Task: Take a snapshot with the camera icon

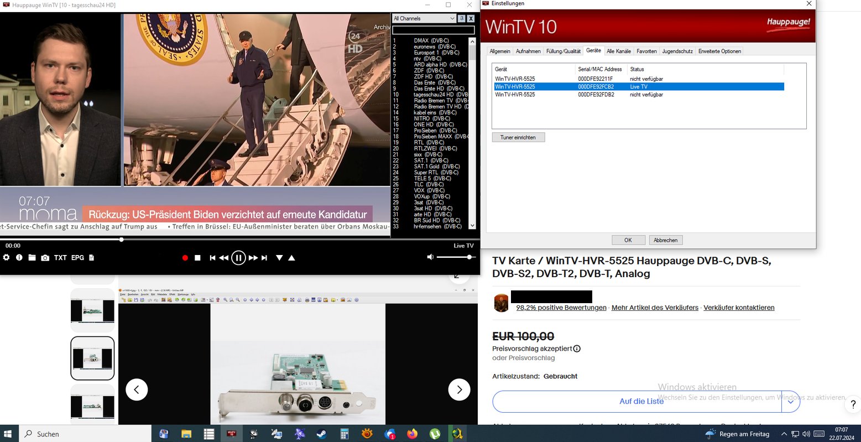Action: coord(45,258)
